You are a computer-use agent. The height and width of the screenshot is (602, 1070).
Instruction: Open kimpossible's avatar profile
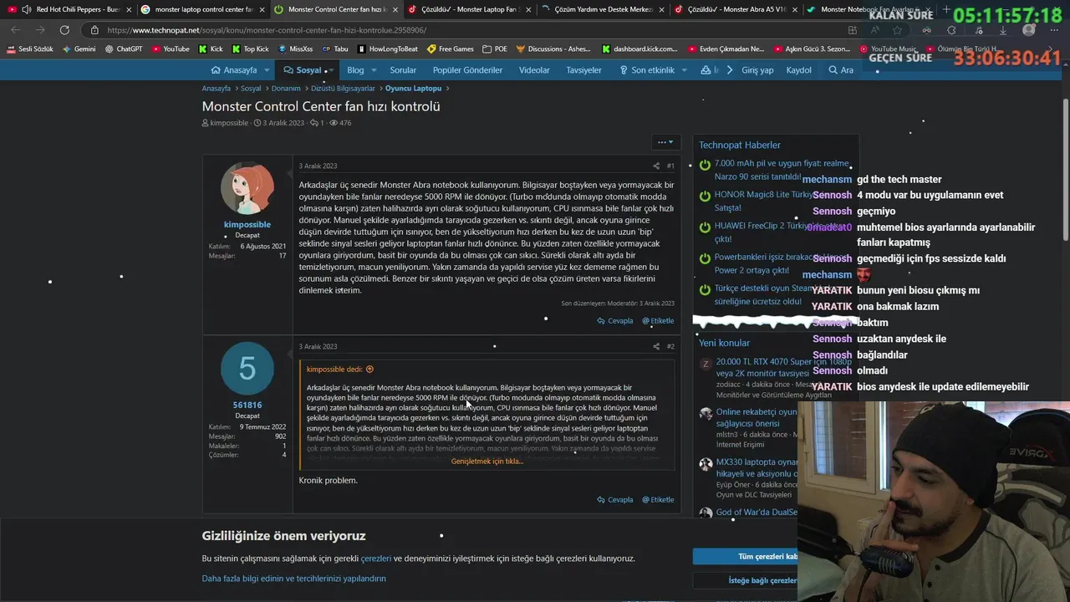coord(247,188)
